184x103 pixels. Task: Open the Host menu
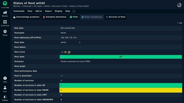tap(30, 11)
